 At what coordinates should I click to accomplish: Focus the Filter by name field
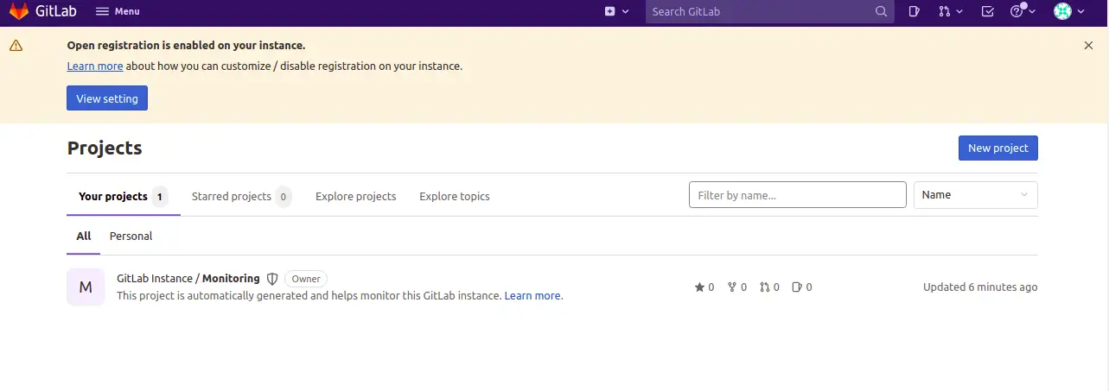[x=798, y=195]
